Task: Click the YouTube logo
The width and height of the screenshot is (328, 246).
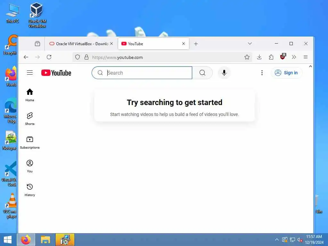Action: (56, 73)
